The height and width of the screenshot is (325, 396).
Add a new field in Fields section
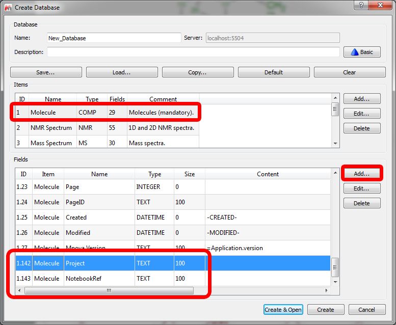[362, 174]
